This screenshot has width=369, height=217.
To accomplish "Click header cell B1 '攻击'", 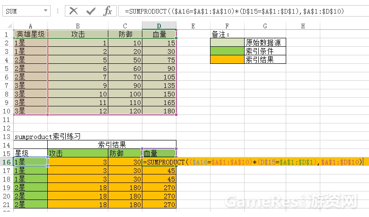I will [78, 34].
